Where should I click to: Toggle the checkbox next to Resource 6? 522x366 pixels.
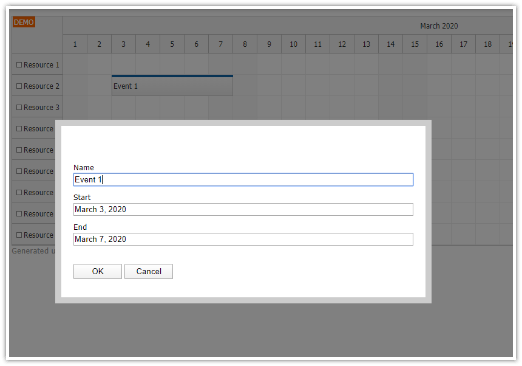pos(18,171)
